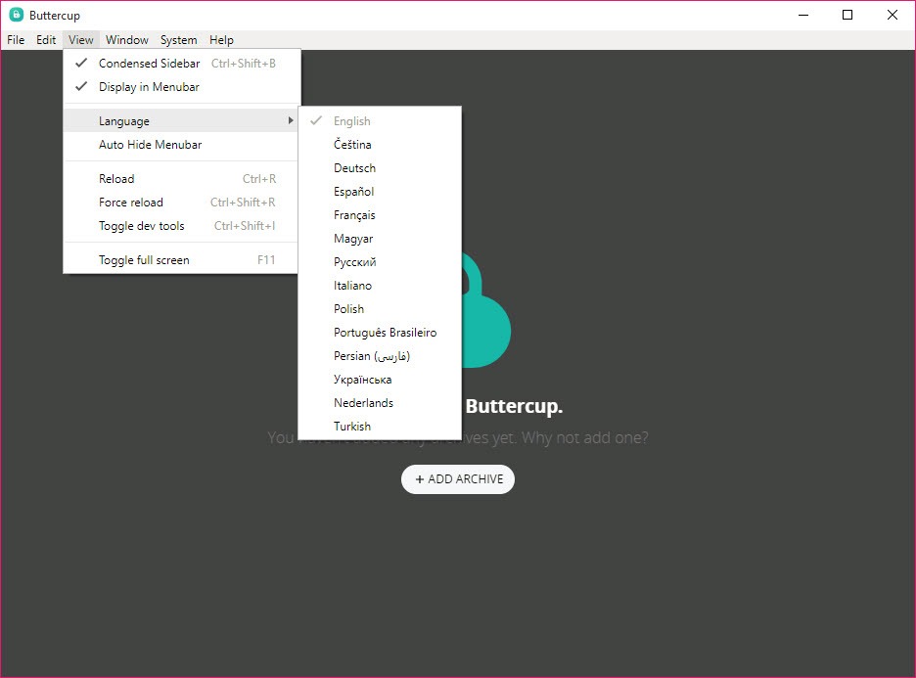Open the File menu
The width and height of the screenshot is (916, 678).
click(16, 40)
